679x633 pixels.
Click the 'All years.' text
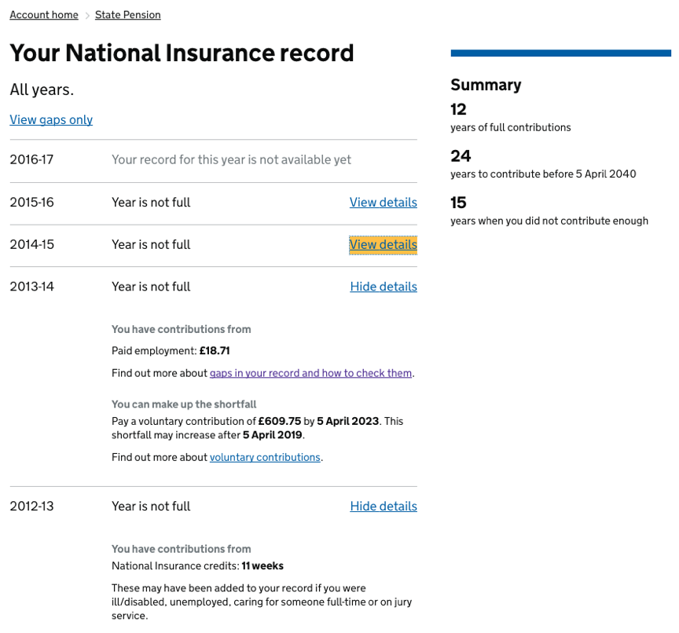42,90
